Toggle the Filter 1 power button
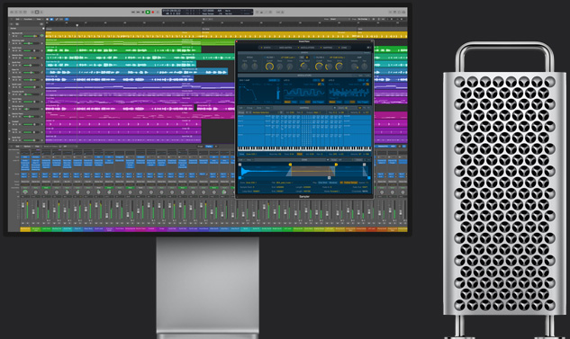Viewport: 570px width, 339px height. [265, 58]
